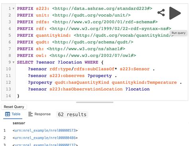Click the Response lines icon
The image size is (189, 146).
[x=30, y=114]
